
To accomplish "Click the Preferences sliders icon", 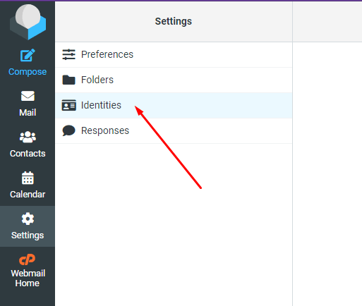I will pyautogui.click(x=68, y=54).
